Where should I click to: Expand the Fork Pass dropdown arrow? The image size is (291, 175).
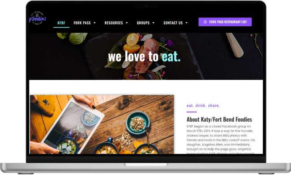[94, 23]
